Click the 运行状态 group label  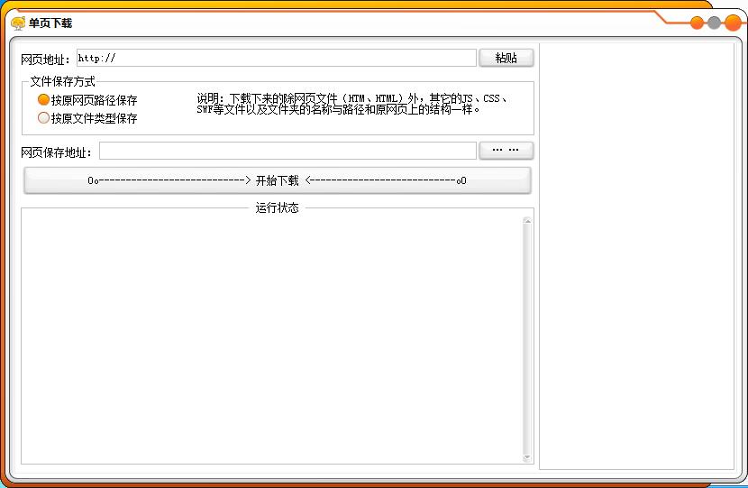coord(278,207)
